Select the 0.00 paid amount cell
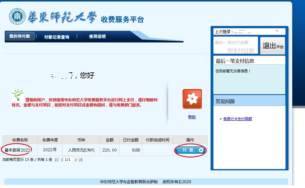305x188 pixels. 131,150
